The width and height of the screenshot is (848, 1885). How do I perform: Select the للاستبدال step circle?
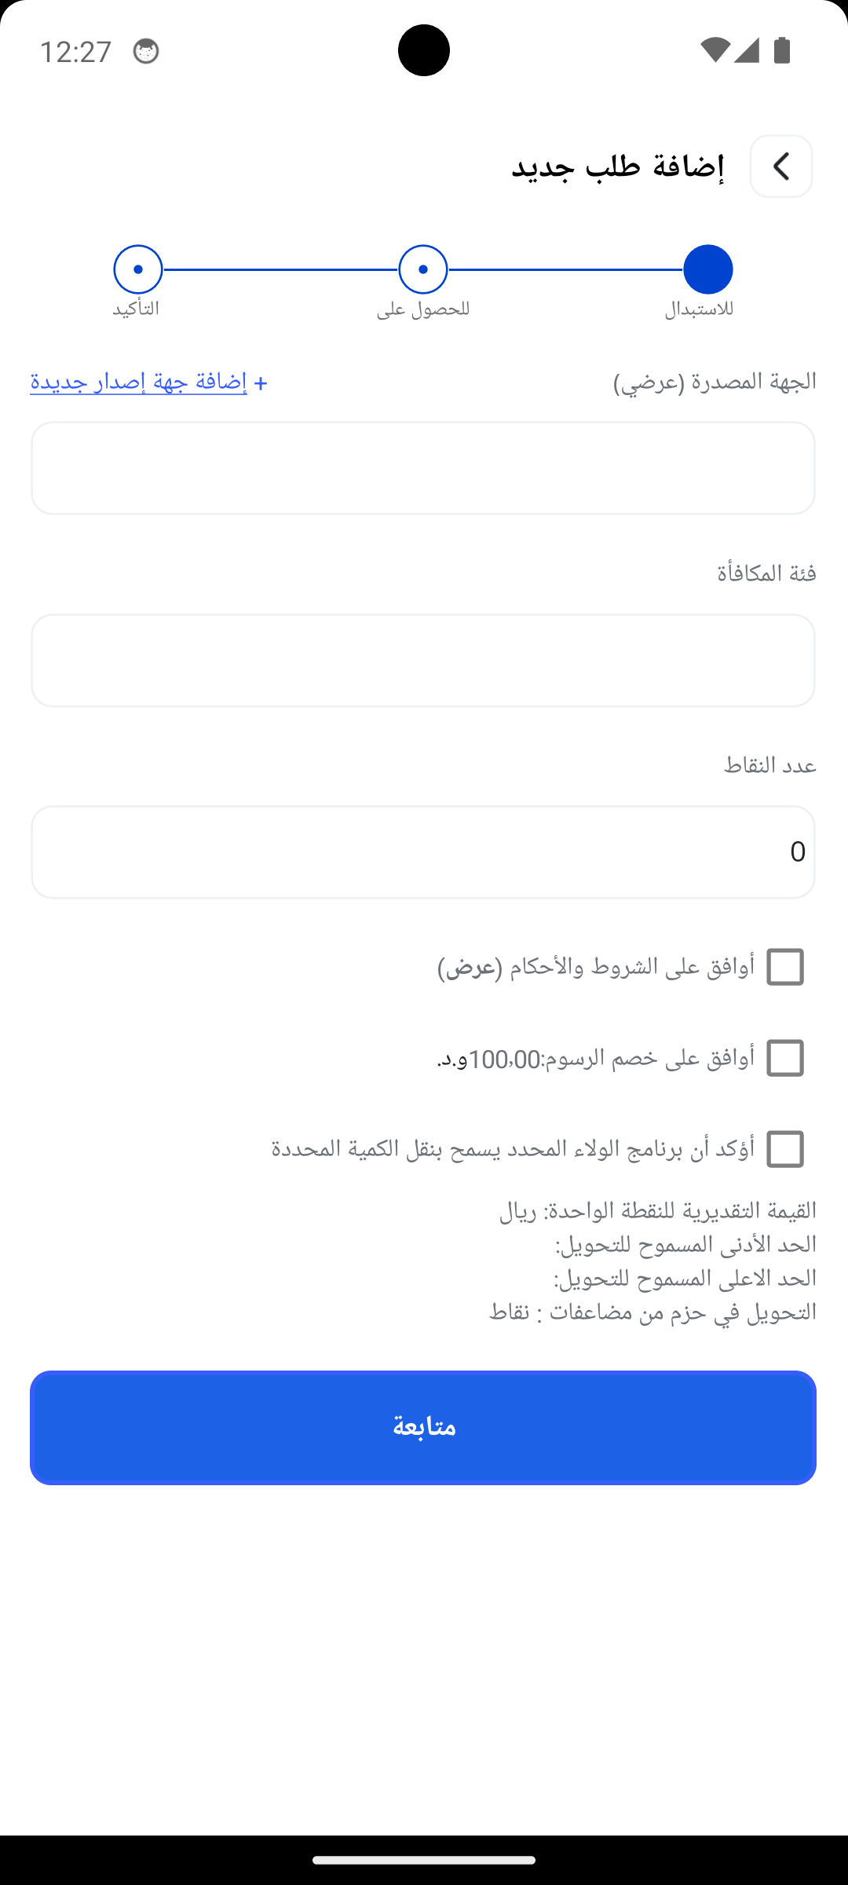click(x=707, y=269)
